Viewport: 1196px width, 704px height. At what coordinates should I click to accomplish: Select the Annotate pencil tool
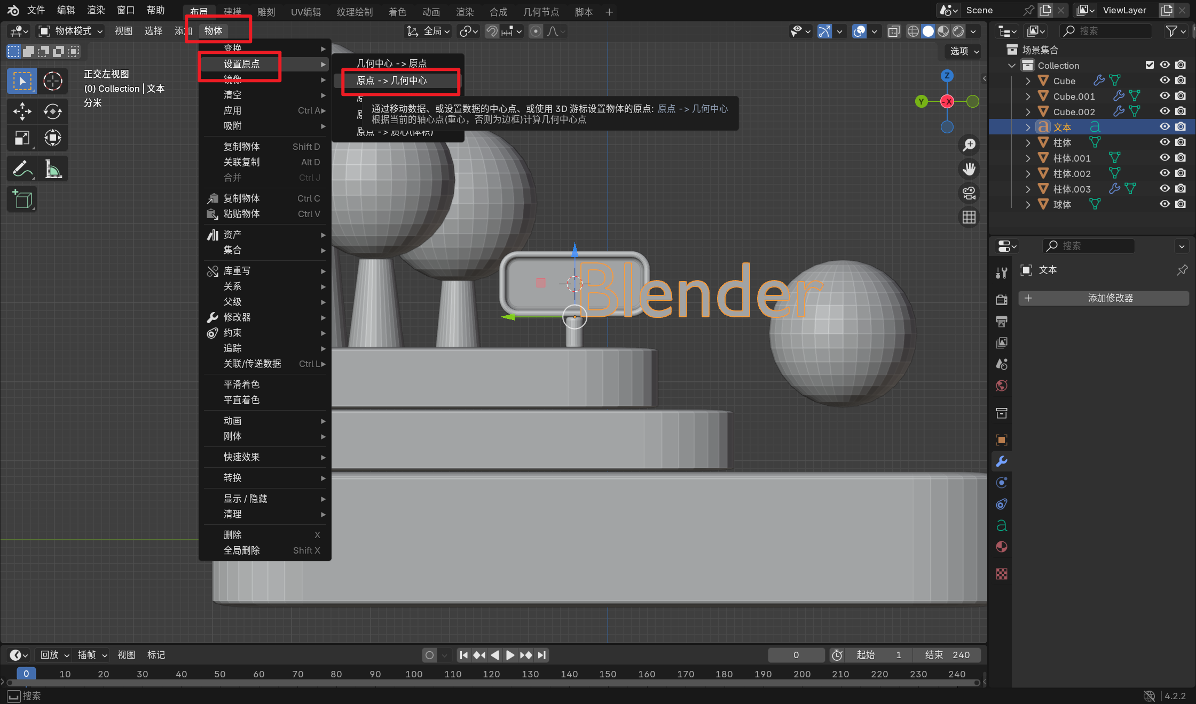[x=22, y=170]
